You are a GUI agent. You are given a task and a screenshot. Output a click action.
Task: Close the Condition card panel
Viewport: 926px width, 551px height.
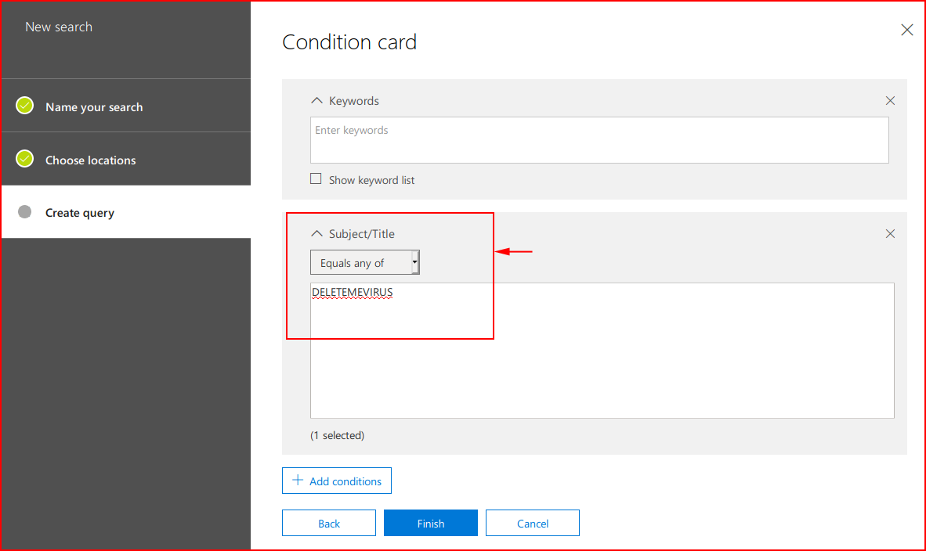(907, 30)
